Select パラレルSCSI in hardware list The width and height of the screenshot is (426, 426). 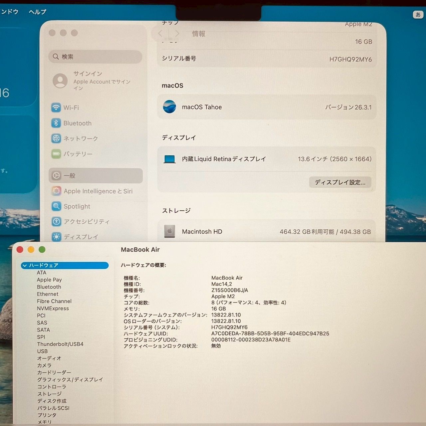pyautogui.click(x=53, y=408)
